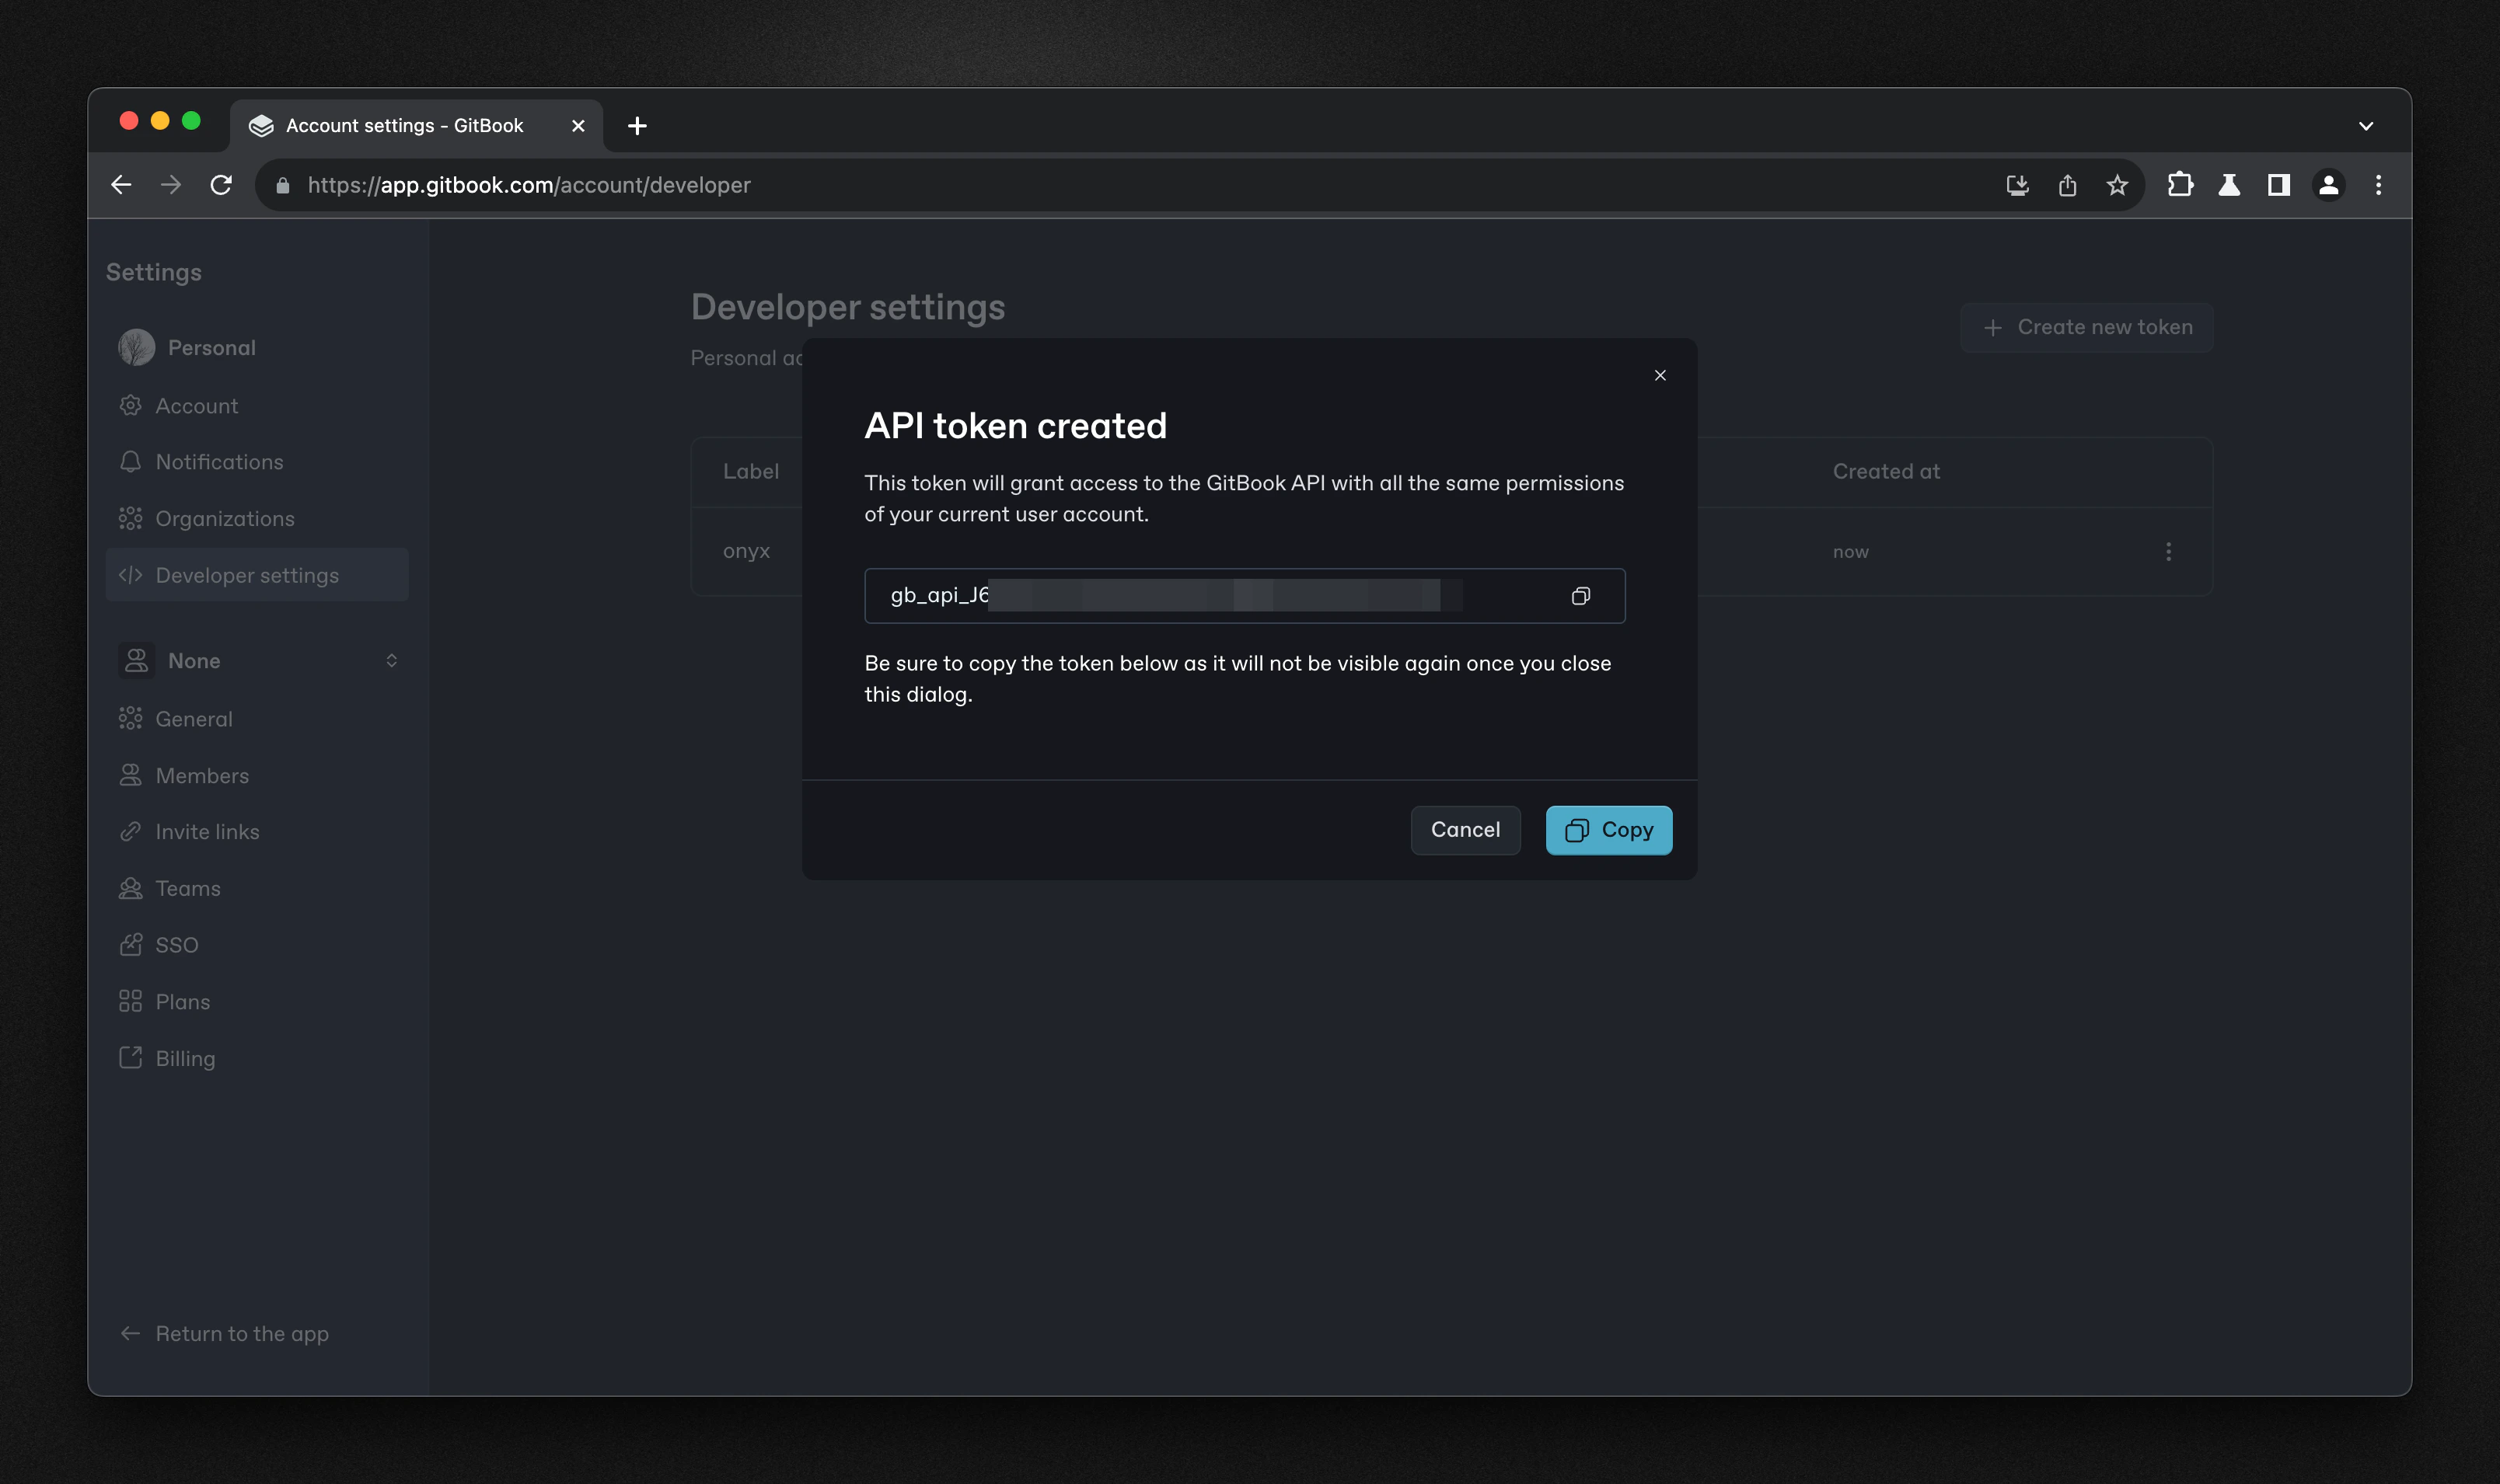Bookmark the page with the star icon

[x=2117, y=185]
